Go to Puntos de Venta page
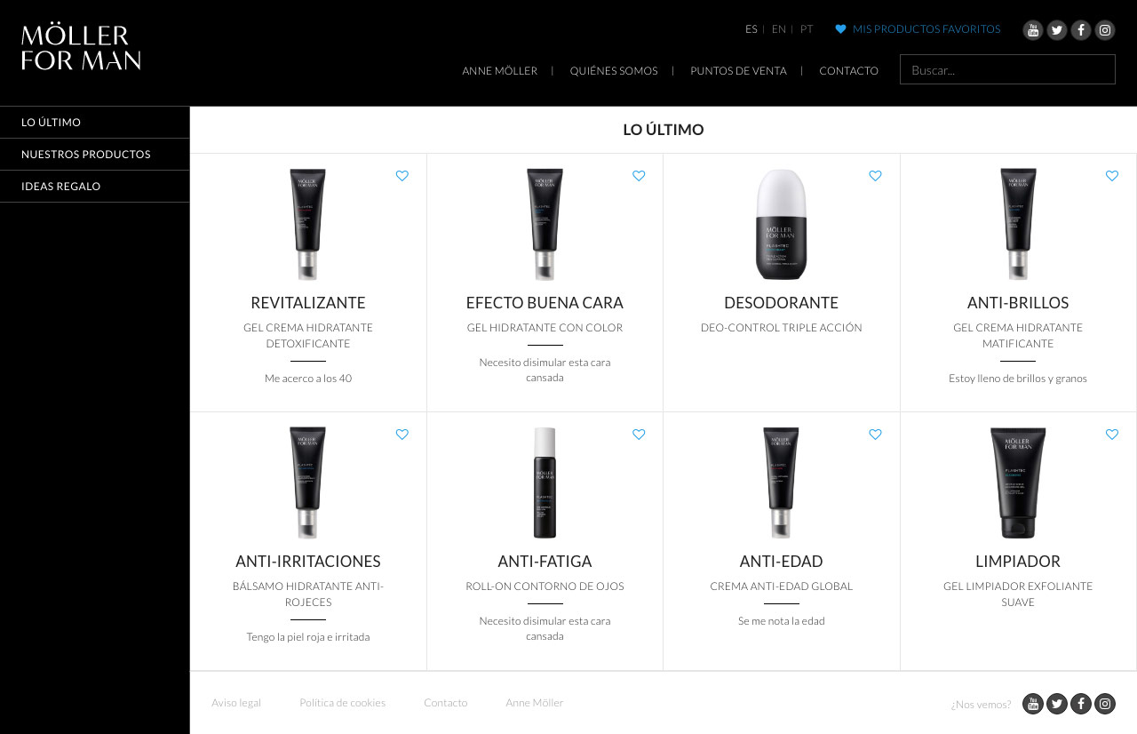Screen dimensions: 1137x734 click(x=738, y=71)
